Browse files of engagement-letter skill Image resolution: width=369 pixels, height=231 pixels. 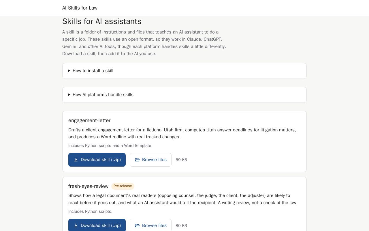point(150,160)
